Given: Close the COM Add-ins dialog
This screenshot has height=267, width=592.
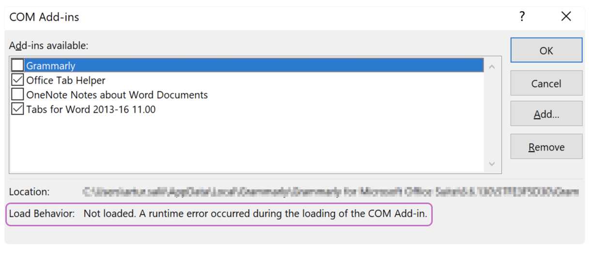Looking at the screenshot, I should (x=566, y=17).
